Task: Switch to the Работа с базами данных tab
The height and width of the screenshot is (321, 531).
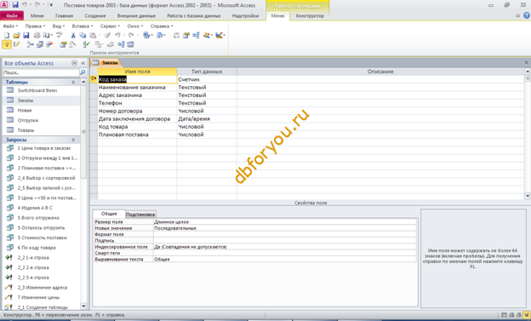Action: click(x=194, y=15)
